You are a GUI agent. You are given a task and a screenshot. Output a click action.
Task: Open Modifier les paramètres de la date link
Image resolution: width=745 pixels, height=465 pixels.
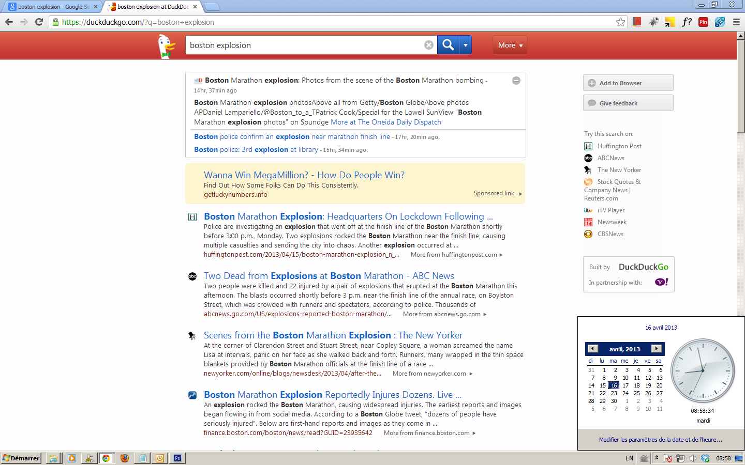point(661,440)
